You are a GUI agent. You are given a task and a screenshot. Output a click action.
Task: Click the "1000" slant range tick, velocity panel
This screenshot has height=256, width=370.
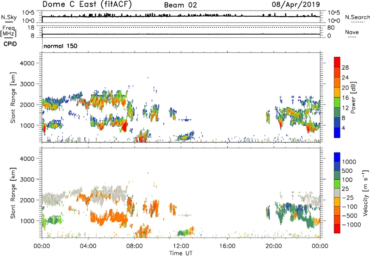coord(27,221)
